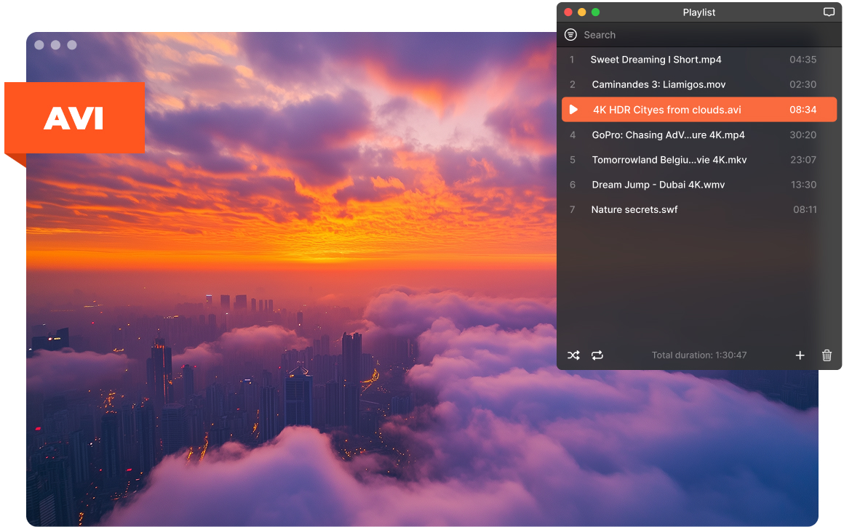
Task: Click the 08:11 duration value
Action: pos(805,210)
